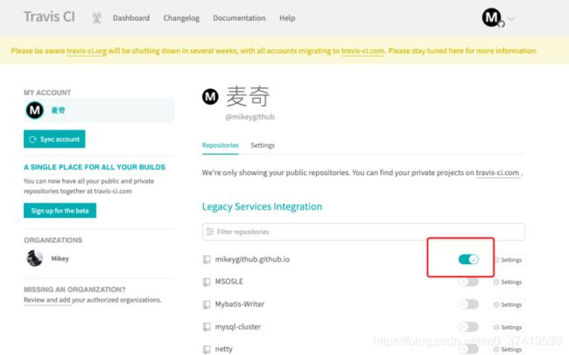Open the Mybatis-Writer repository

[240, 304]
